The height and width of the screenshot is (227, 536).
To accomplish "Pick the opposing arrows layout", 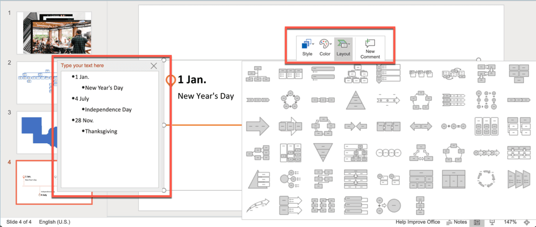I will click(x=355, y=126).
